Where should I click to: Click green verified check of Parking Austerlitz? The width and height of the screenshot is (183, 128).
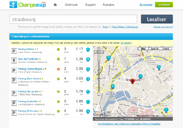[x=58, y=102]
